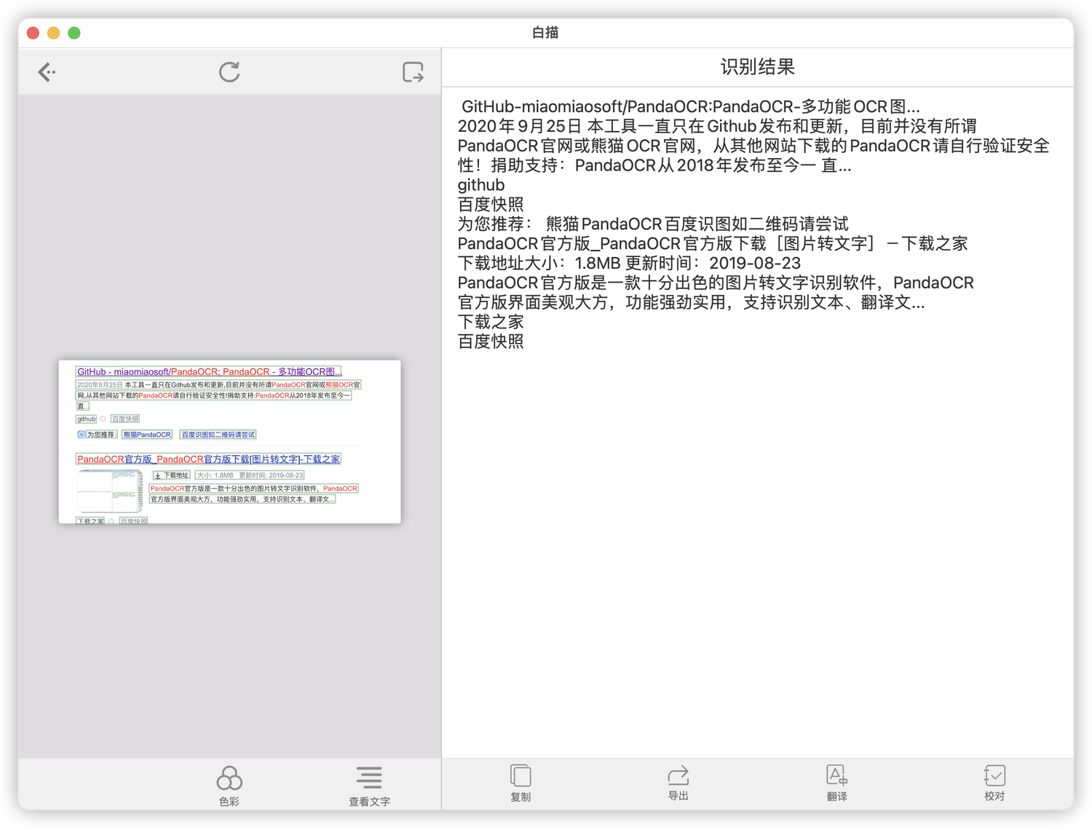Translate the text with 翻译
The width and height of the screenshot is (1092, 828).
[836, 784]
